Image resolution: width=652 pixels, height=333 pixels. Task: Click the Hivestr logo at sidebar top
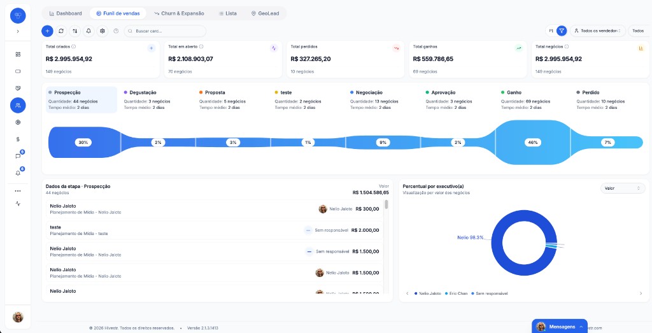pos(18,15)
